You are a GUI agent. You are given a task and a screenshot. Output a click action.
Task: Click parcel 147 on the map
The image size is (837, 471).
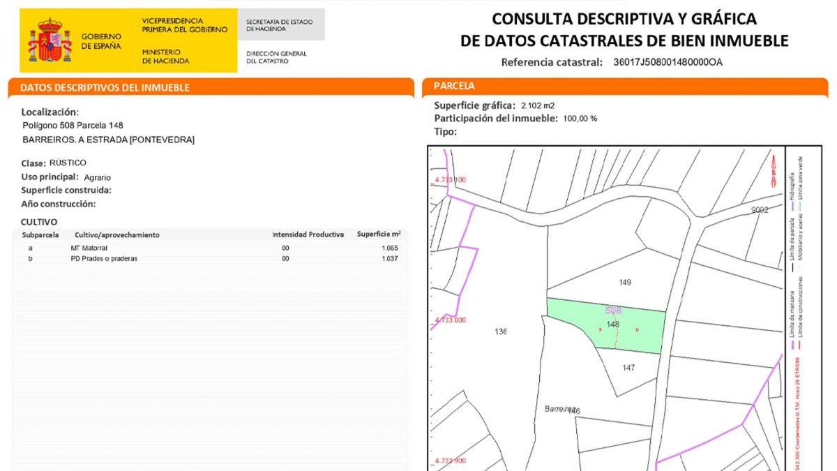click(x=628, y=368)
